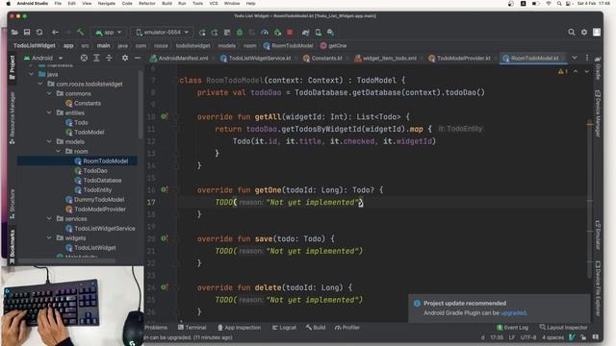Show hidden editor tabs via chevron dropdown

tap(575, 58)
